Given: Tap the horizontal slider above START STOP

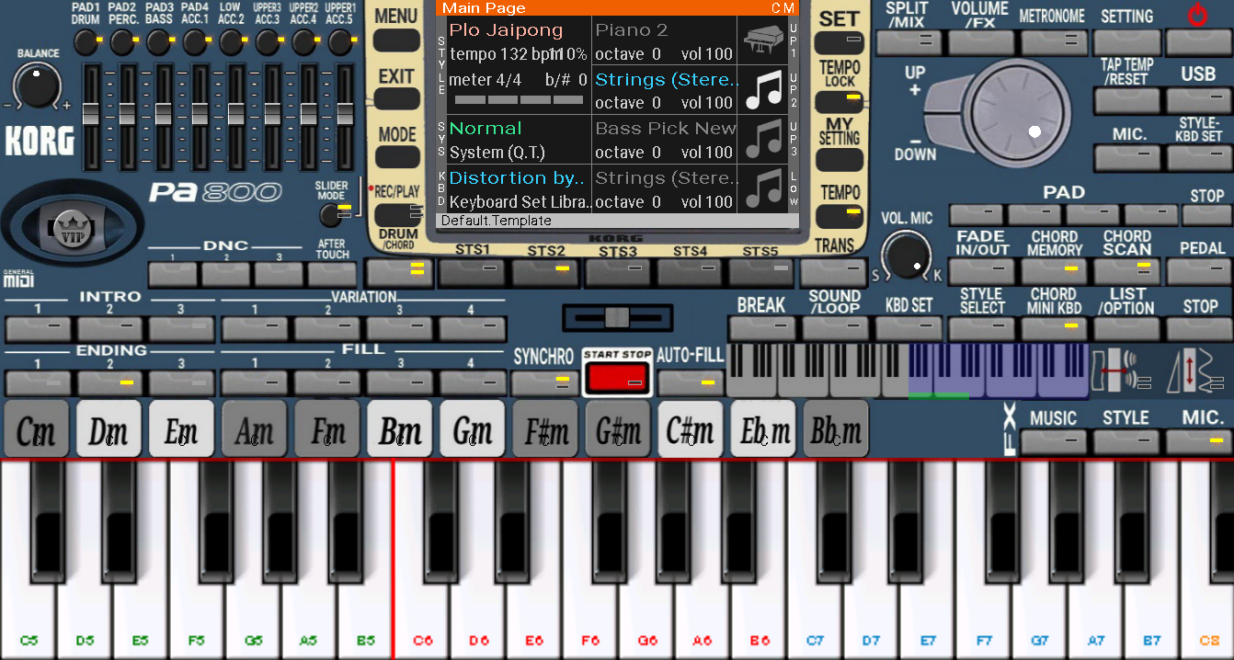Looking at the screenshot, I should (x=618, y=318).
